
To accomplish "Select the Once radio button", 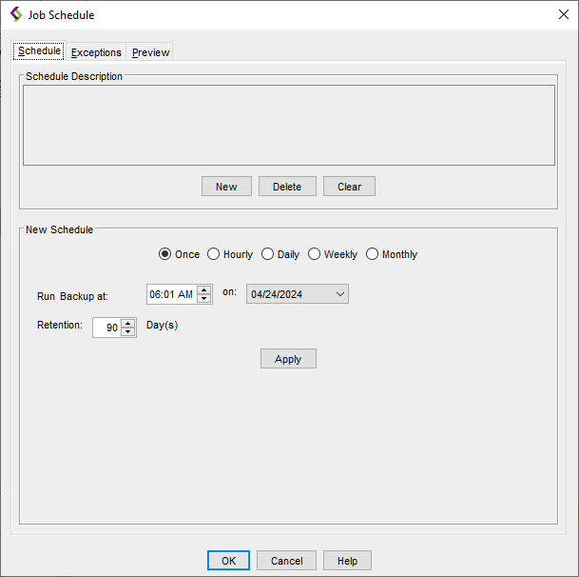I will pyautogui.click(x=164, y=254).
